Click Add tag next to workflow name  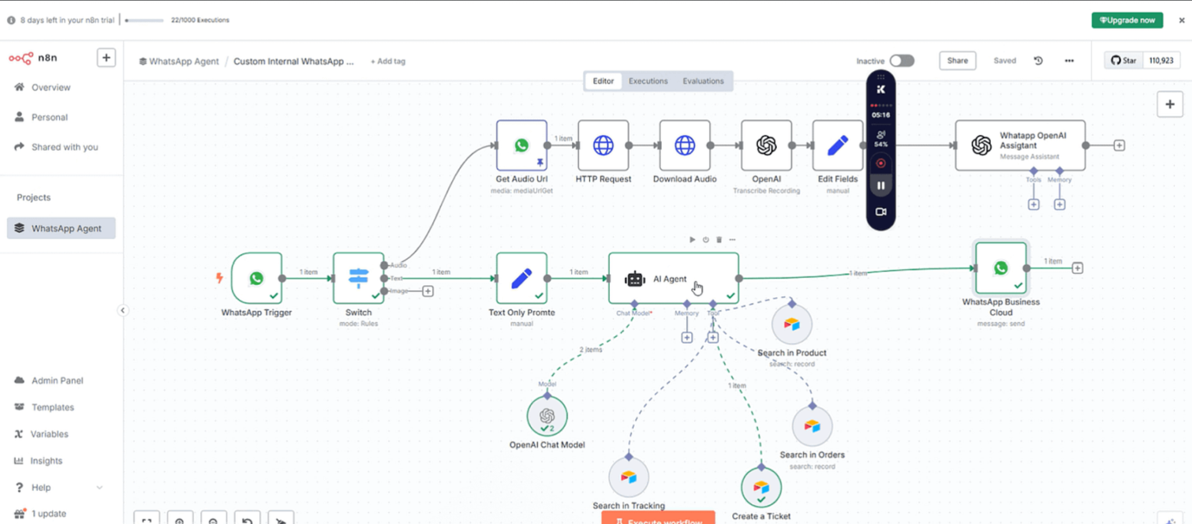click(388, 61)
